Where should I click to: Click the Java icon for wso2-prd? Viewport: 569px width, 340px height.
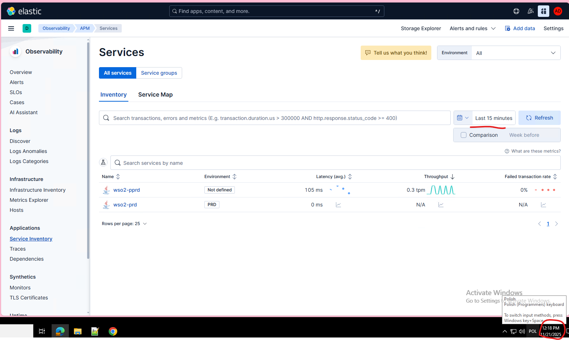click(x=106, y=205)
